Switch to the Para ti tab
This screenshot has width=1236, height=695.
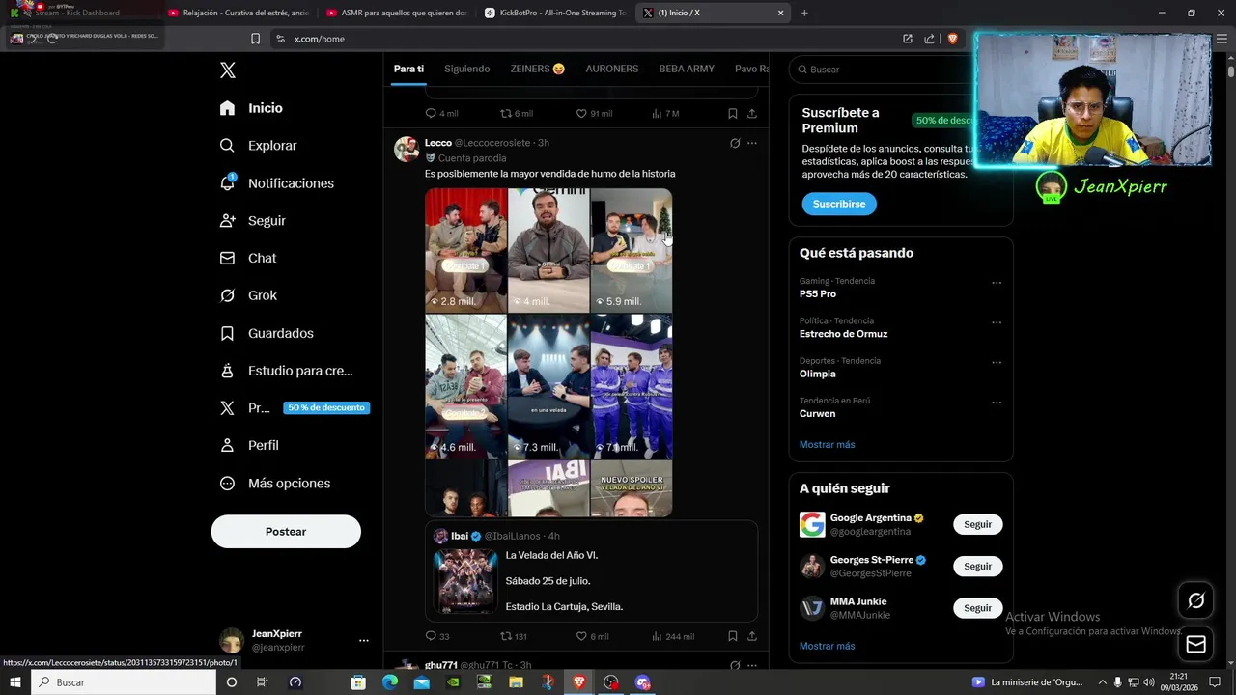click(x=408, y=69)
